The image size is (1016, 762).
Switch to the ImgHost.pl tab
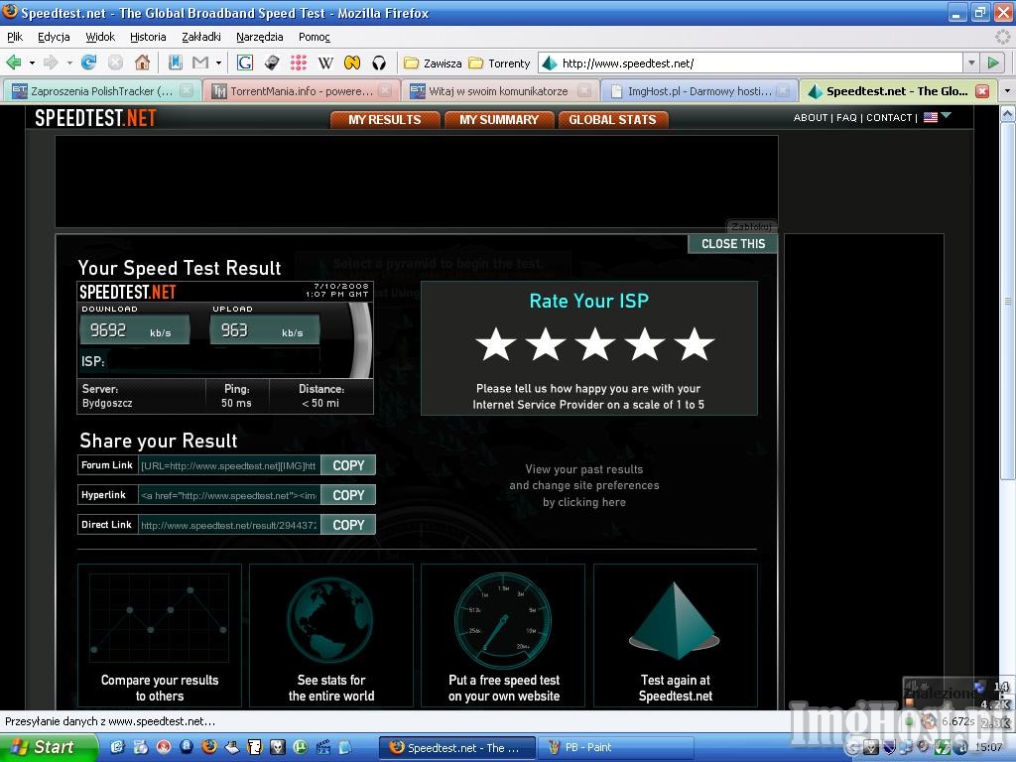click(x=699, y=90)
